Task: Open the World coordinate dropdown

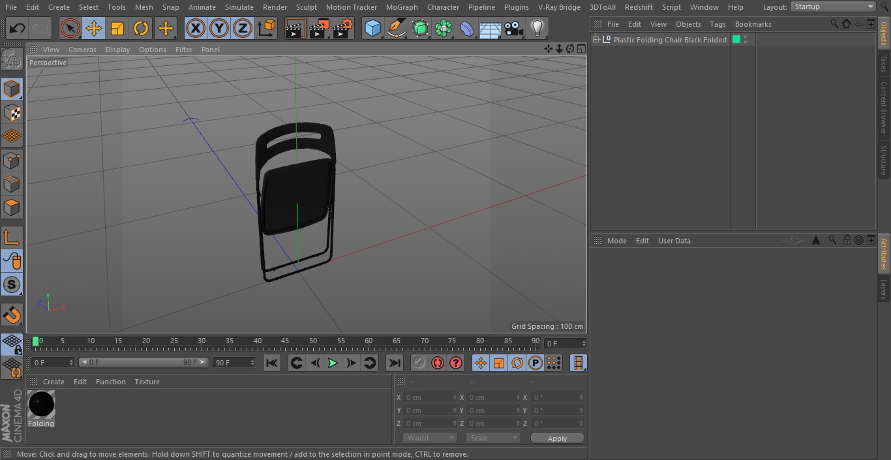Action: [430, 438]
